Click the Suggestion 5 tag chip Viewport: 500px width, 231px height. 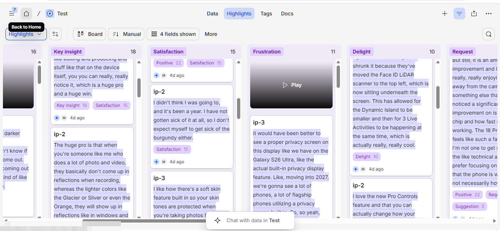(x=470, y=206)
